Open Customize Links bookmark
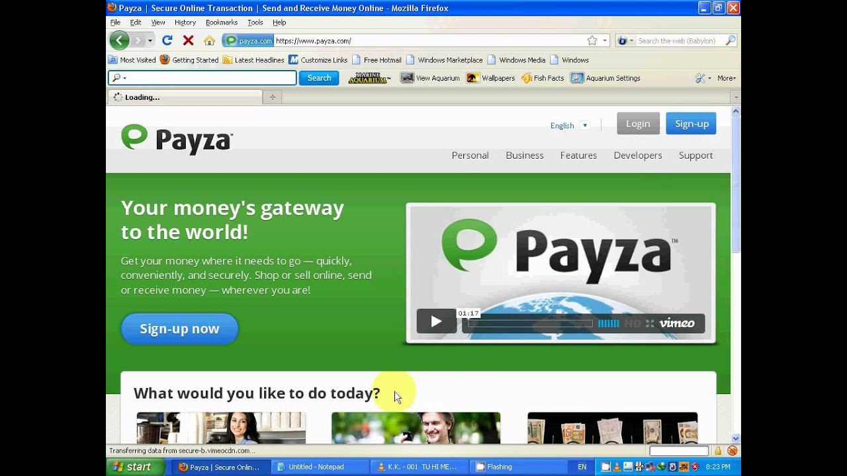The height and width of the screenshot is (476, 847). [x=318, y=59]
